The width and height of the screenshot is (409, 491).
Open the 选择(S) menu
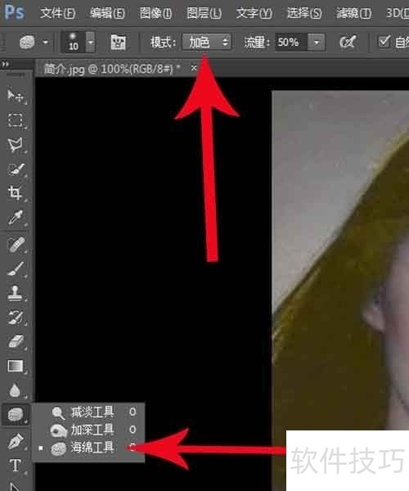(304, 13)
